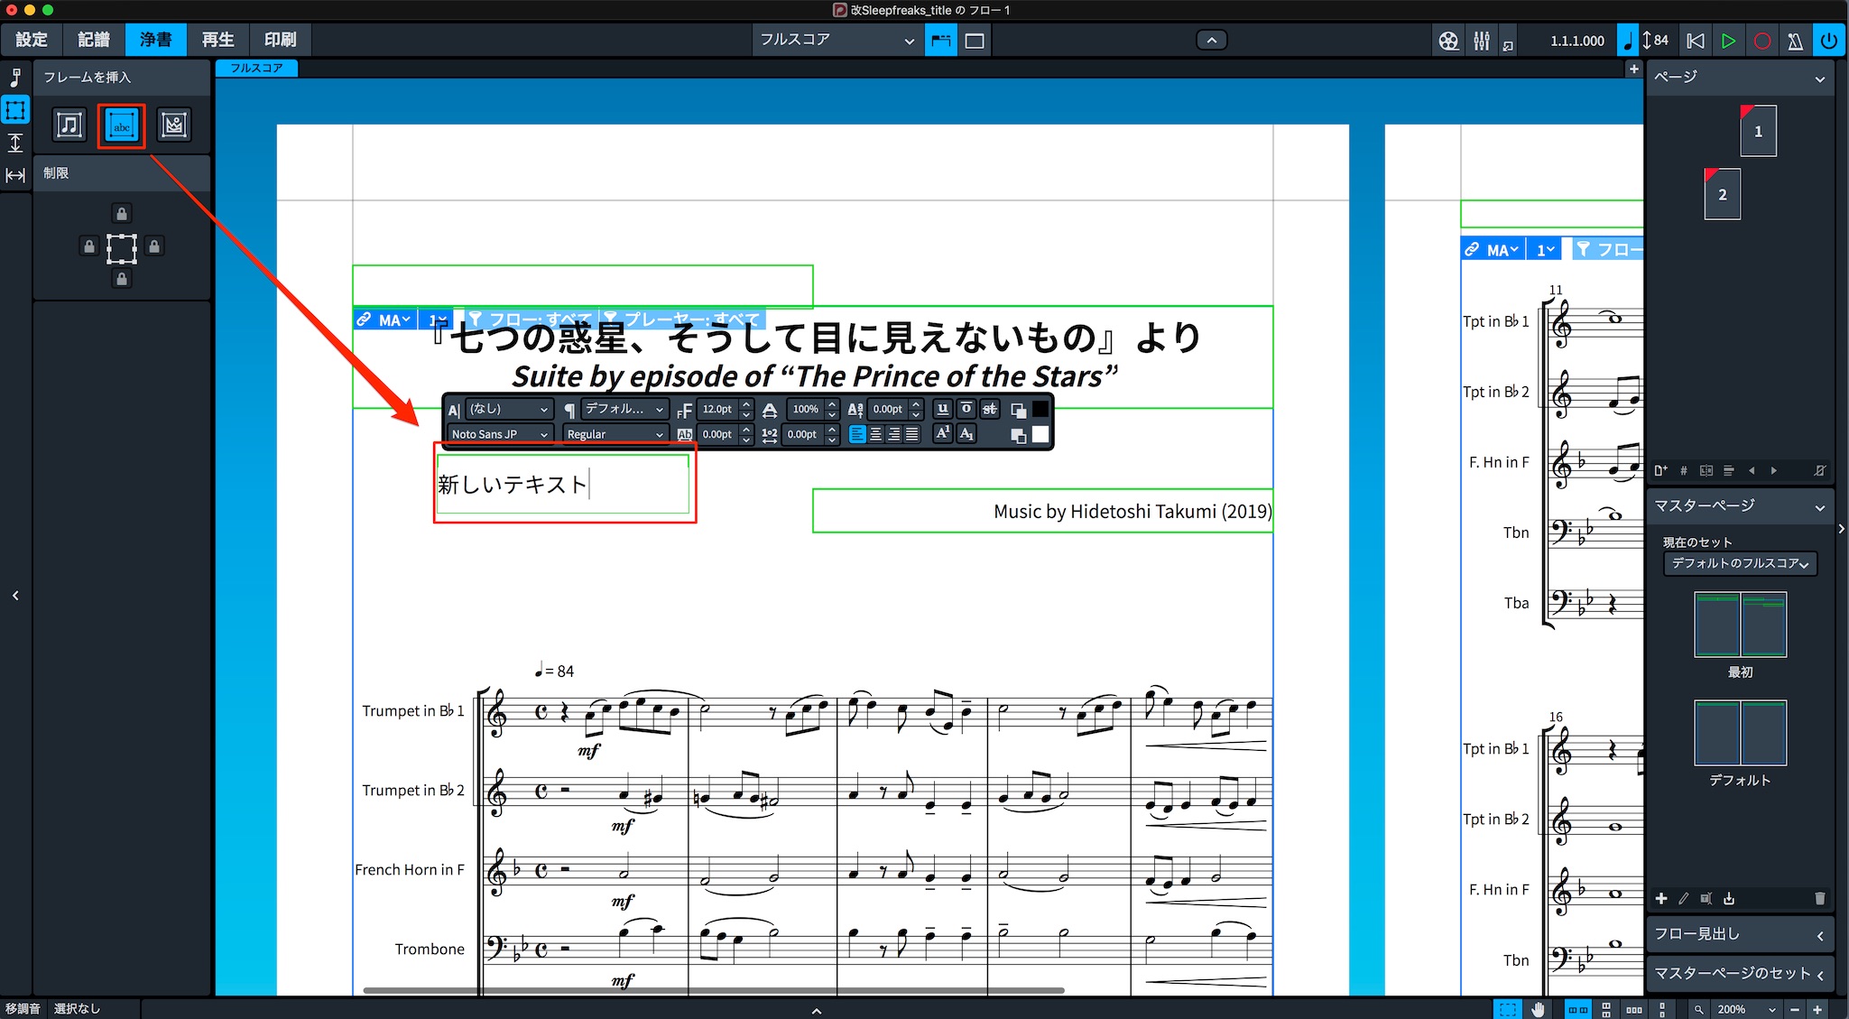Image resolution: width=1849 pixels, height=1019 pixels.
Task: Apply underline to the text
Action: [942, 409]
